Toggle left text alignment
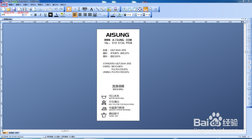 (x=75, y=15)
